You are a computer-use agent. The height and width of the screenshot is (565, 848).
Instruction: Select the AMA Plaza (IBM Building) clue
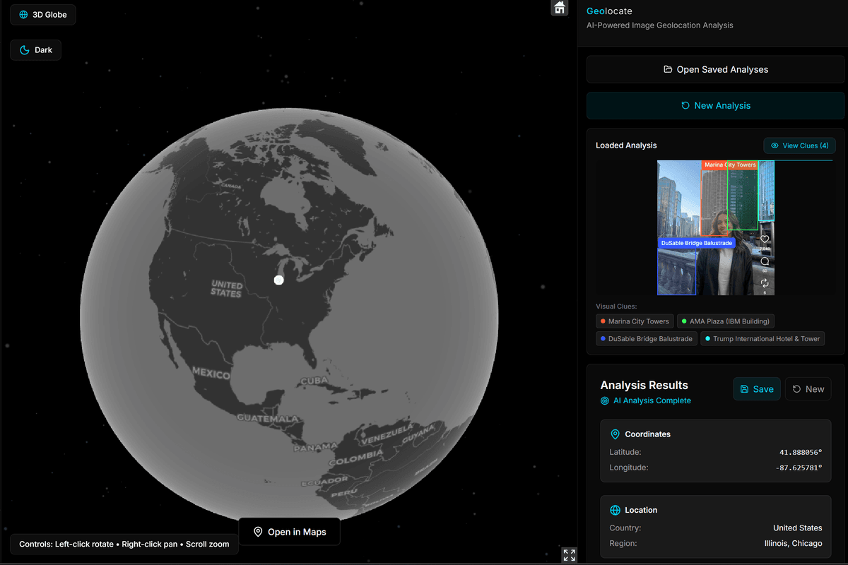point(726,321)
